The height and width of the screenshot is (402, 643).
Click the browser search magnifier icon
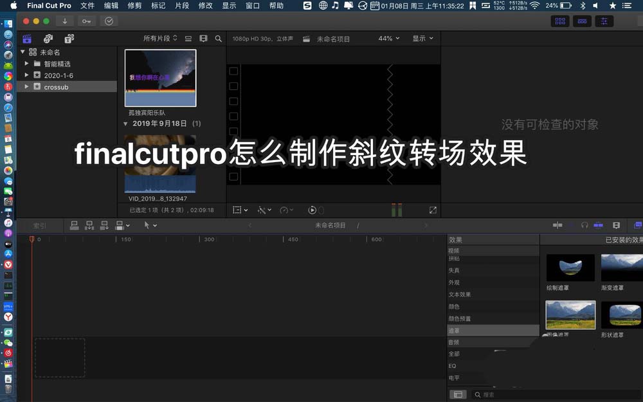[x=218, y=39]
